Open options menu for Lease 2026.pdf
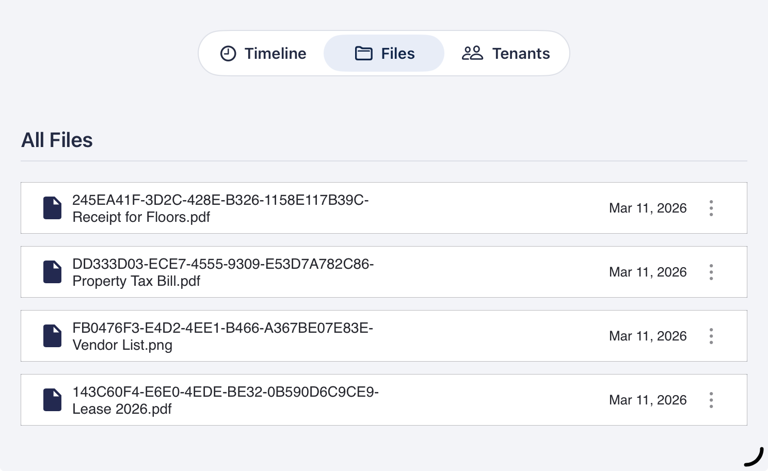The width and height of the screenshot is (768, 471). [x=711, y=400]
